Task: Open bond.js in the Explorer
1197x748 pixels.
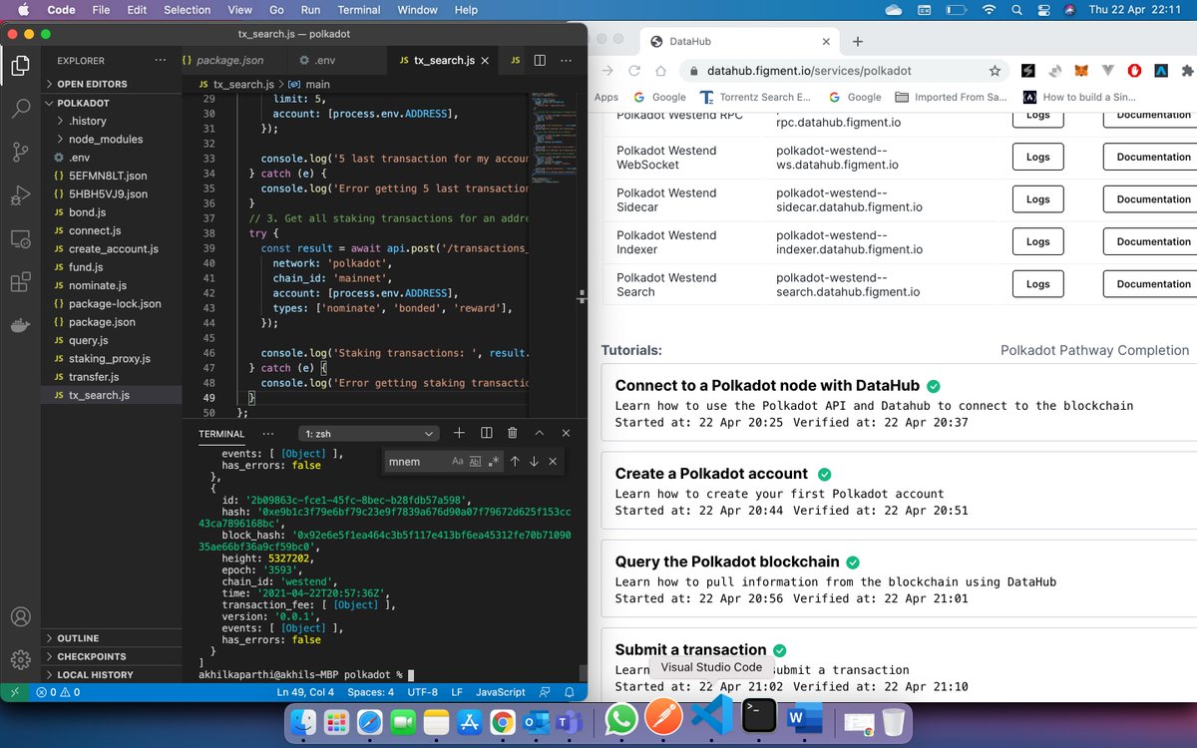Action: click(x=111, y=212)
